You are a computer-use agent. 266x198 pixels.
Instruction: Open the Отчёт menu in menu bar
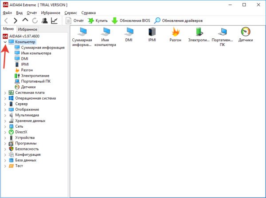pos(32,13)
